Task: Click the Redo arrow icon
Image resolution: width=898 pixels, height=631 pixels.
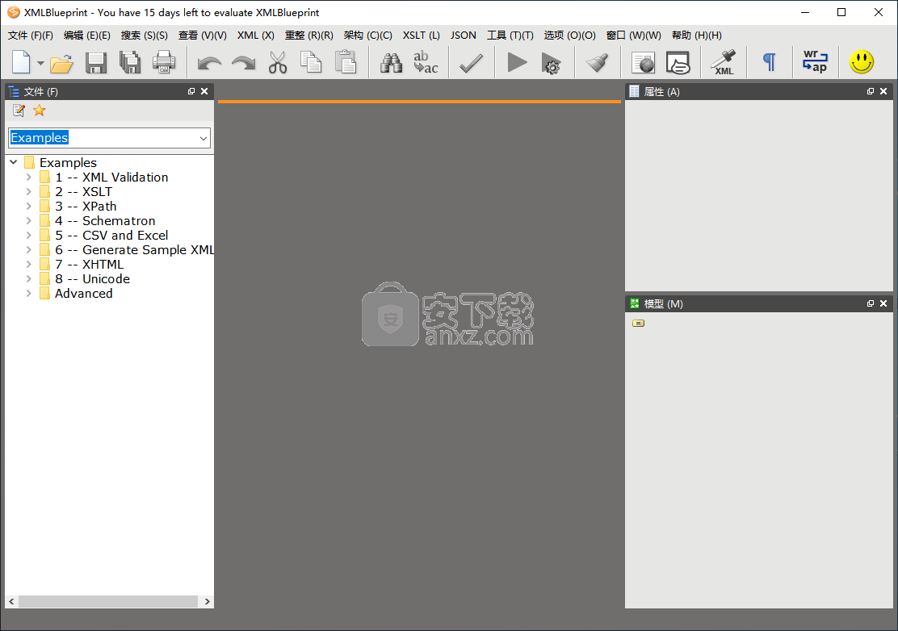Action: [x=243, y=63]
